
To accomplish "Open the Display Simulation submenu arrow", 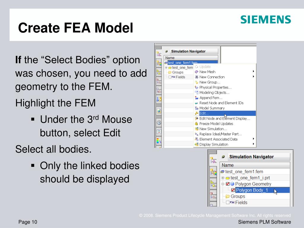I will (254, 144).
